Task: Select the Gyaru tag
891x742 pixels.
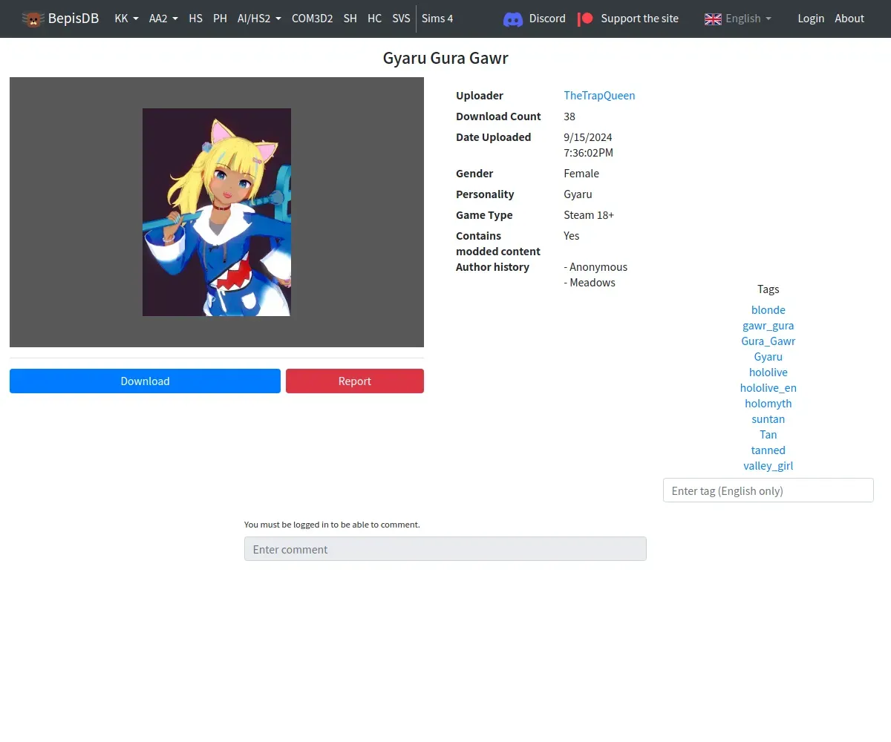Action: coord(768,356)
